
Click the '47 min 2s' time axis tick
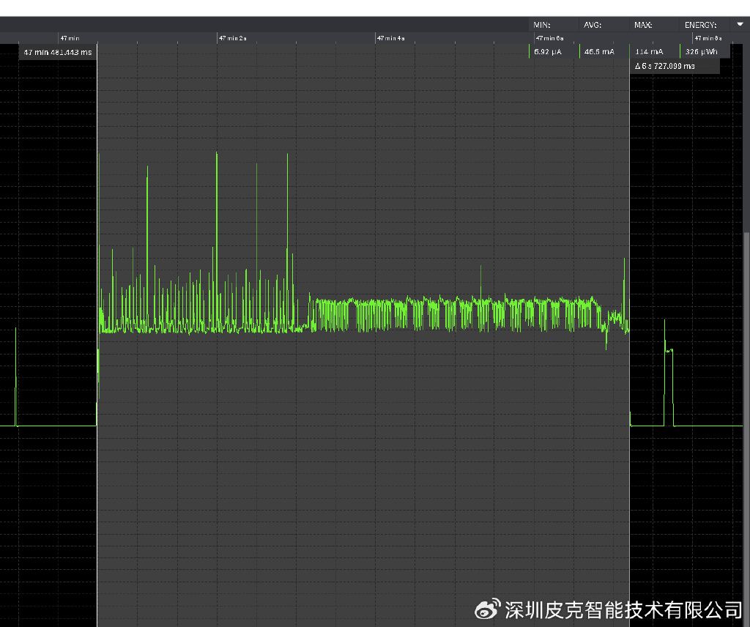232,38
